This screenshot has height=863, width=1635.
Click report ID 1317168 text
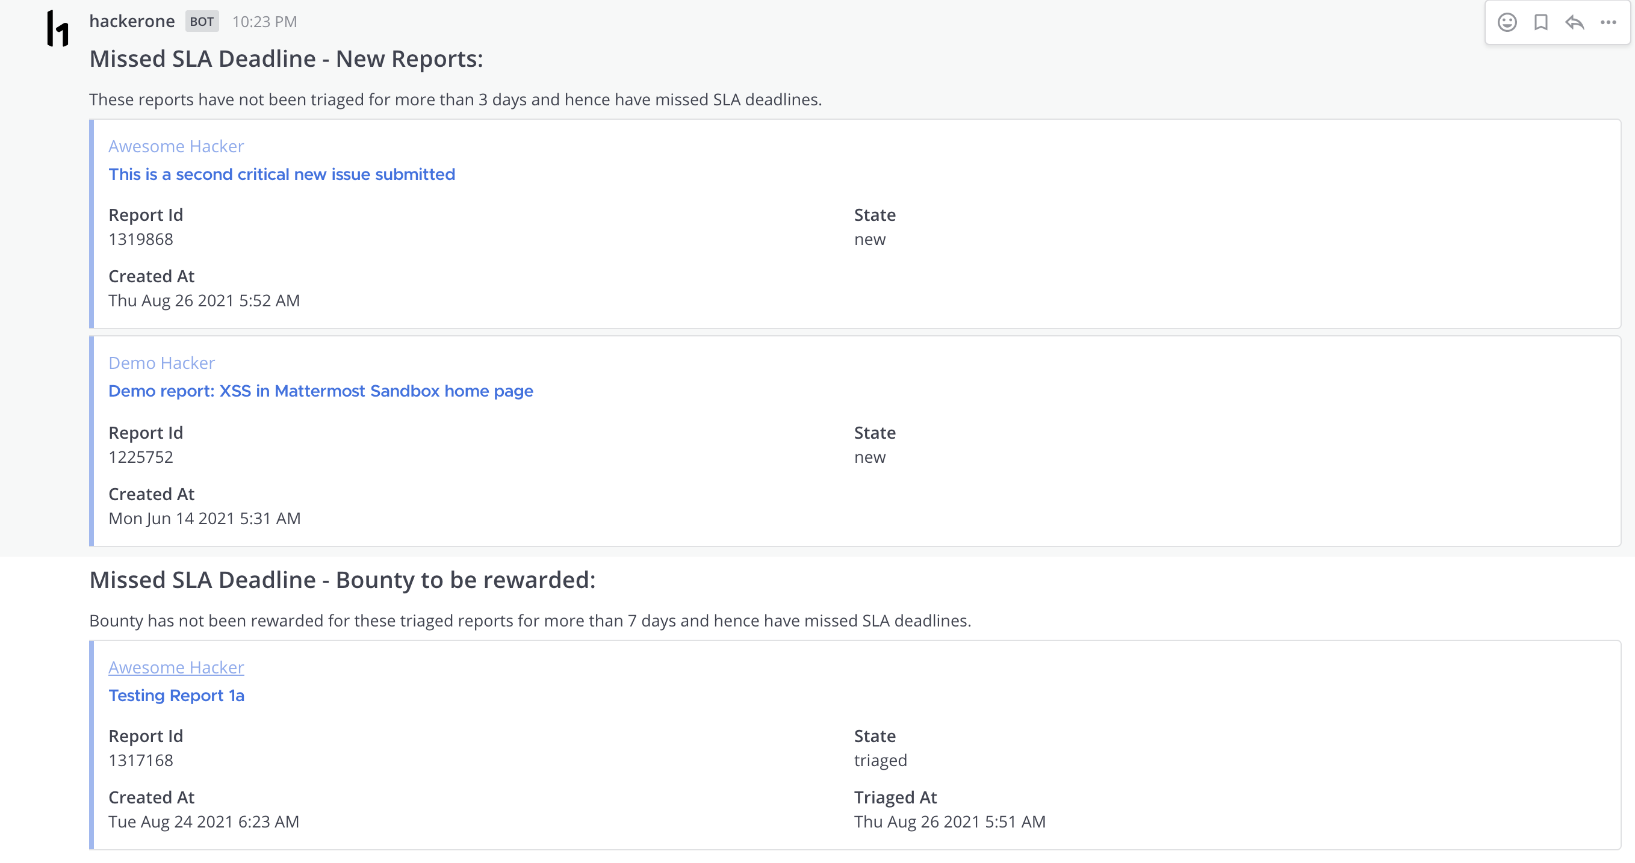point(140,760)
